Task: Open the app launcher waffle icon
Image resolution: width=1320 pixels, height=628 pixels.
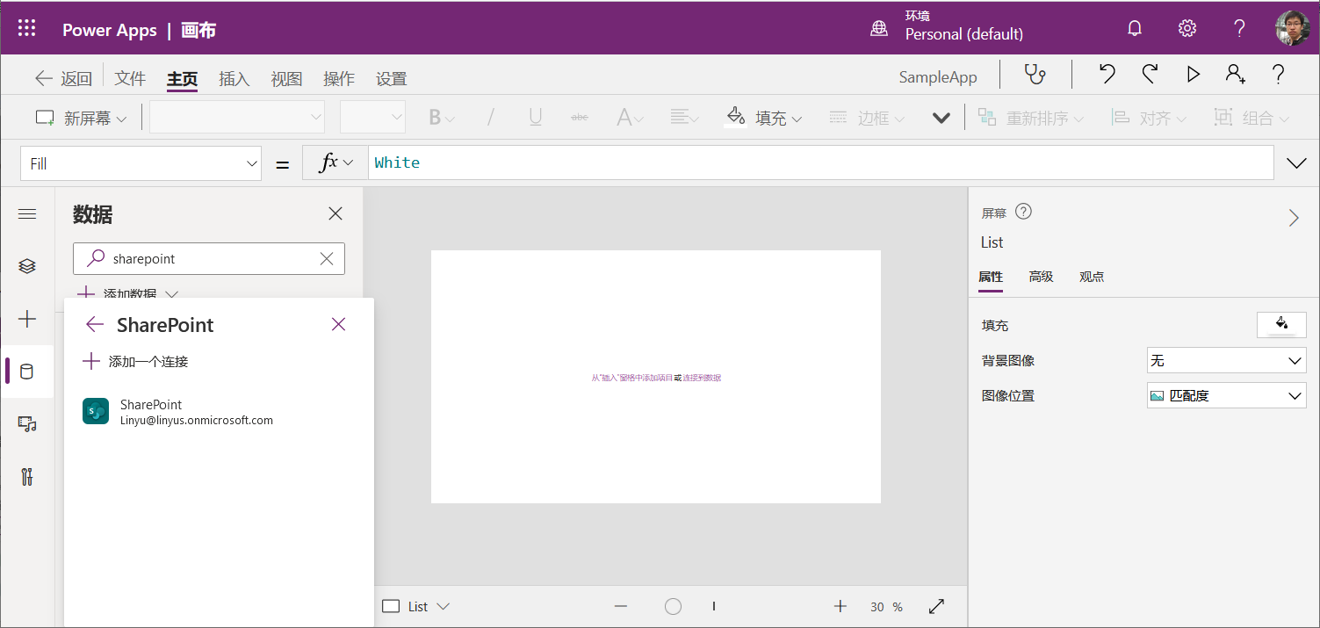Action: pos(27,28)
